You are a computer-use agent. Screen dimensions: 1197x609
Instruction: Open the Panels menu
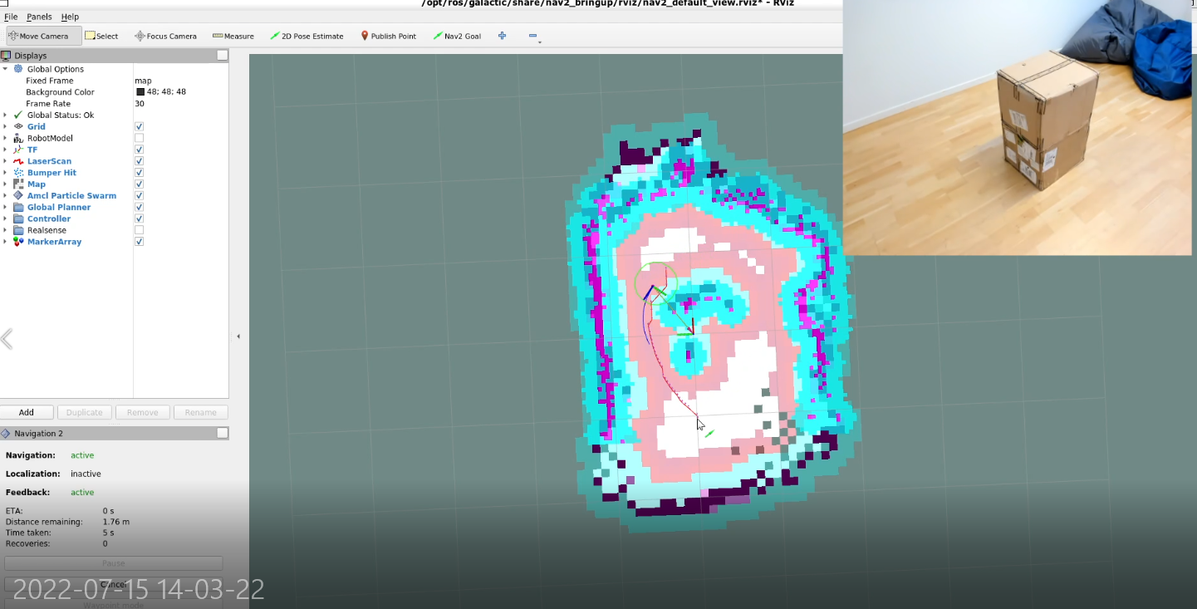[39, 17]
